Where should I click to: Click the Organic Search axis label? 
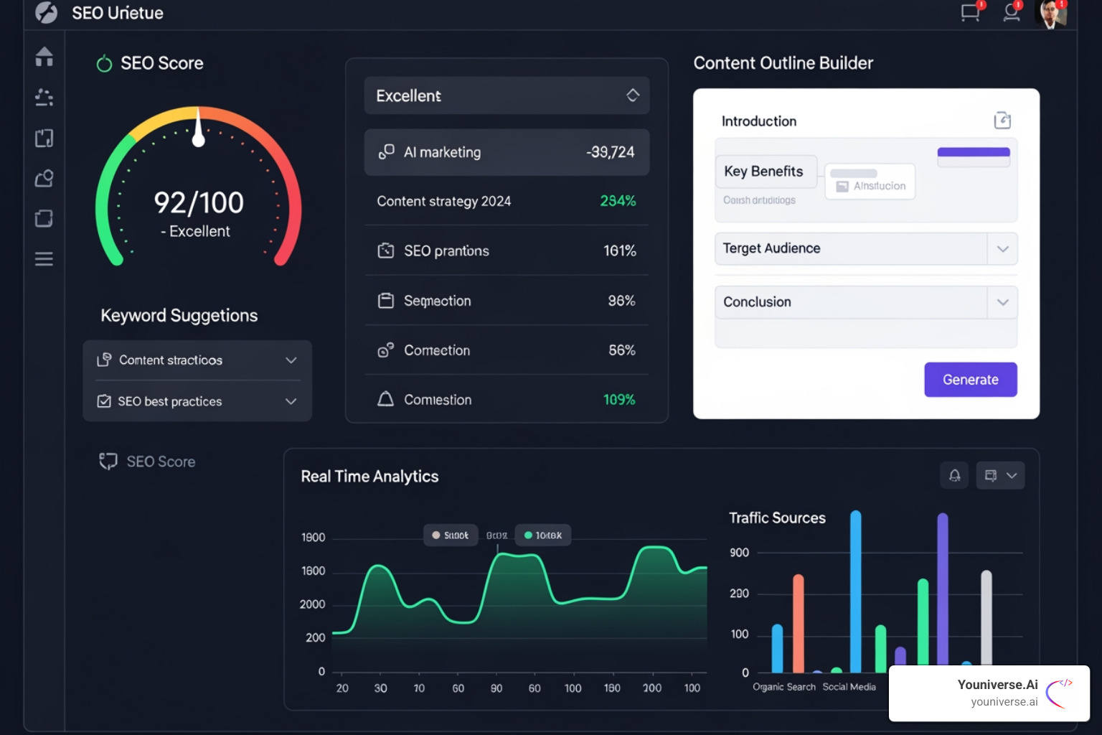[784, 687]
